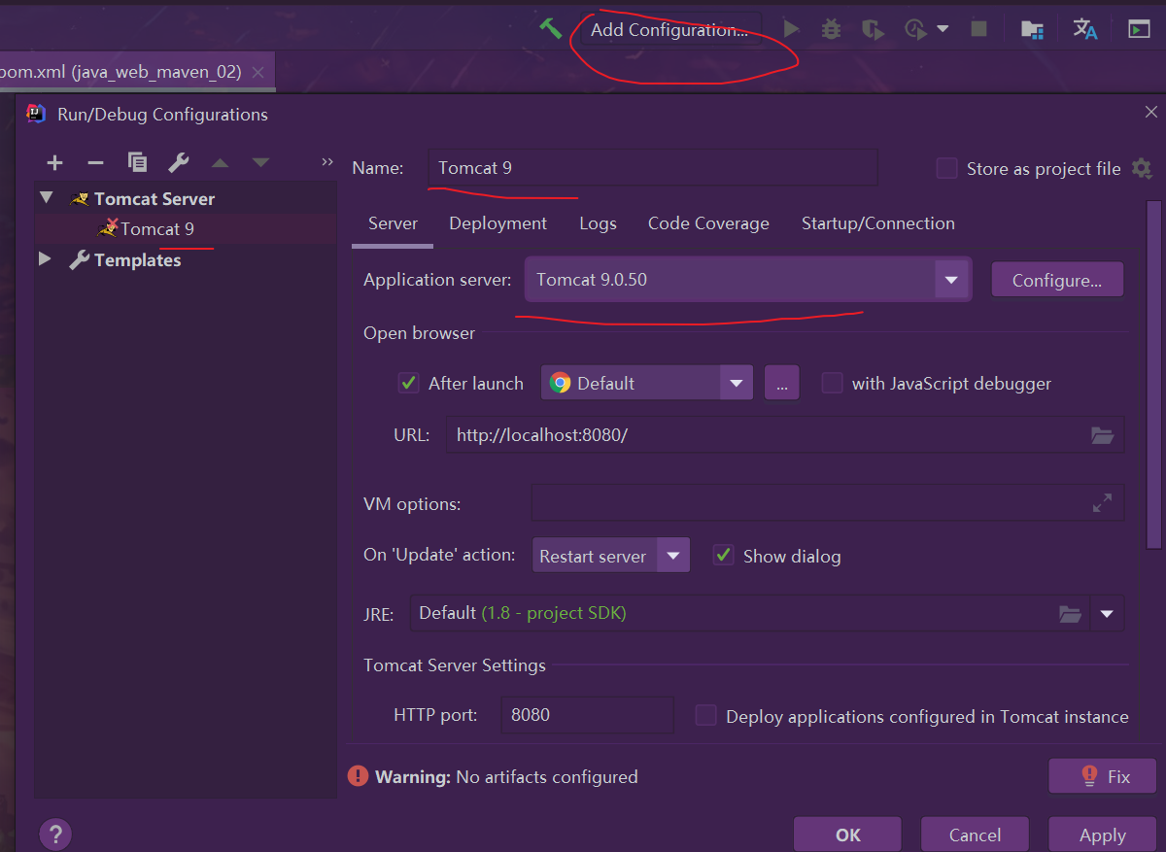Open Add Configuration dropdown
The width and height of the screenshot is (1166, 852).
pyautogui.click(x=669, y=29)
